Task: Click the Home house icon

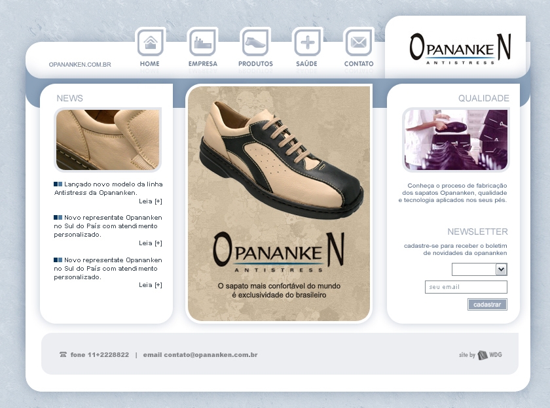Action: (x=151, y=42)
